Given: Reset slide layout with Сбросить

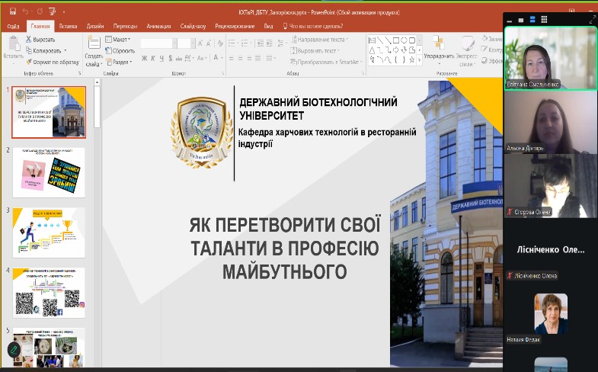Looking at the screenshot, I should (x=121, y=50).
